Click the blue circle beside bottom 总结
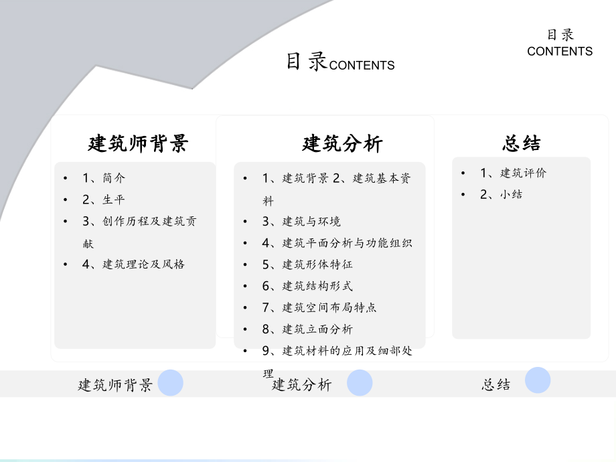The image size is (616, 462). point(538,380)
